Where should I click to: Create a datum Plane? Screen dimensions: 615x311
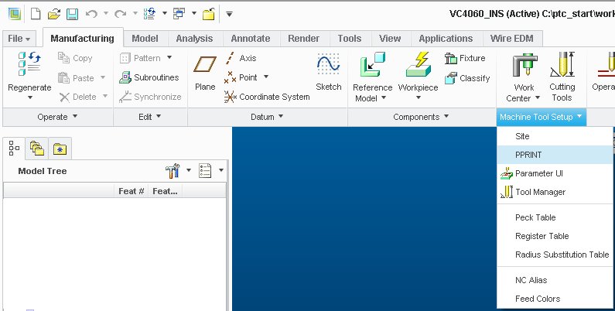coord(205,73)
